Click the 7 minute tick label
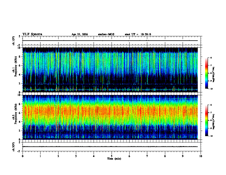Viewport: 226px width, 175px height. pos(147,156)
